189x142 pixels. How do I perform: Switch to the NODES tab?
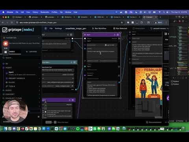(x=12, y=52)
